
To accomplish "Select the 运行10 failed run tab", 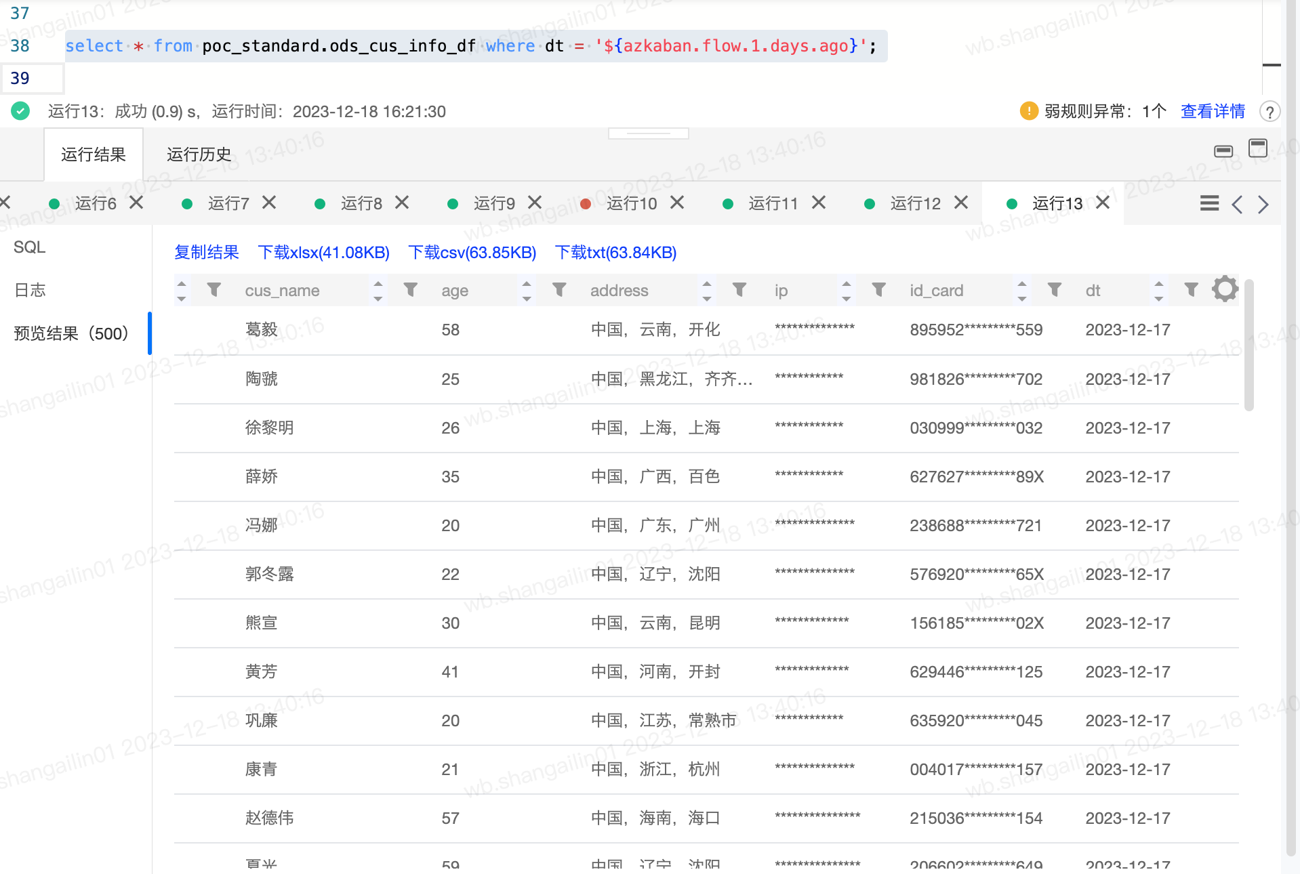I will (631, 203).
